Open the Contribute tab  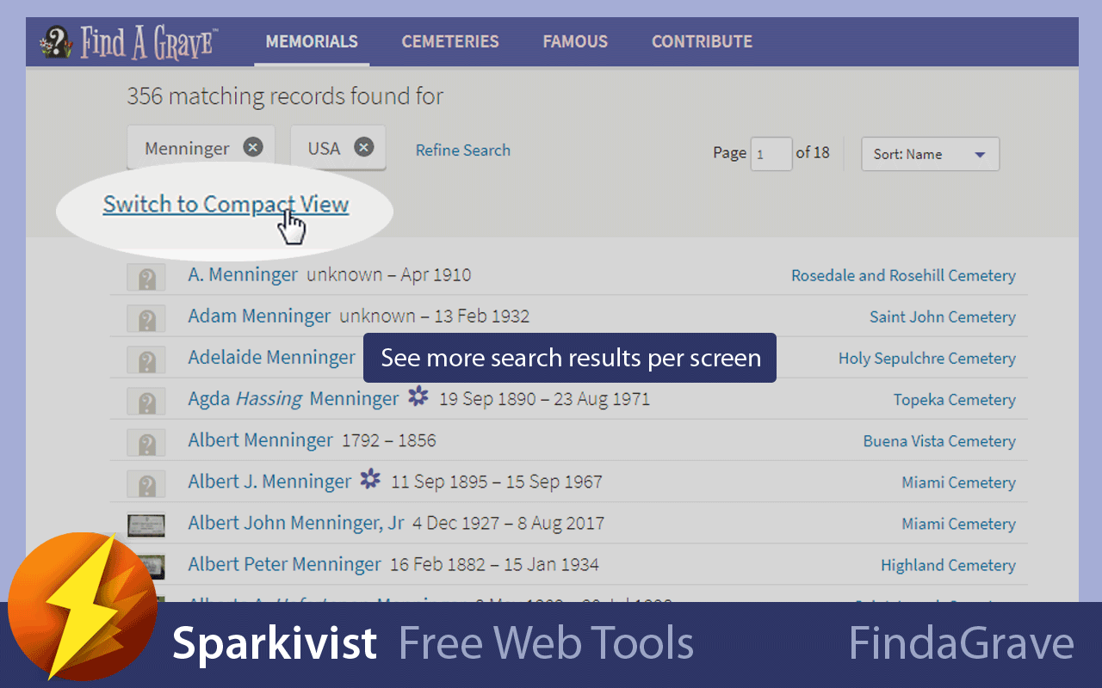point(702,41)
